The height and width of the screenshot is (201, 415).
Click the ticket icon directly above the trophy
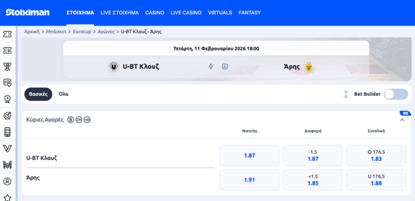(x=8, y=50)
